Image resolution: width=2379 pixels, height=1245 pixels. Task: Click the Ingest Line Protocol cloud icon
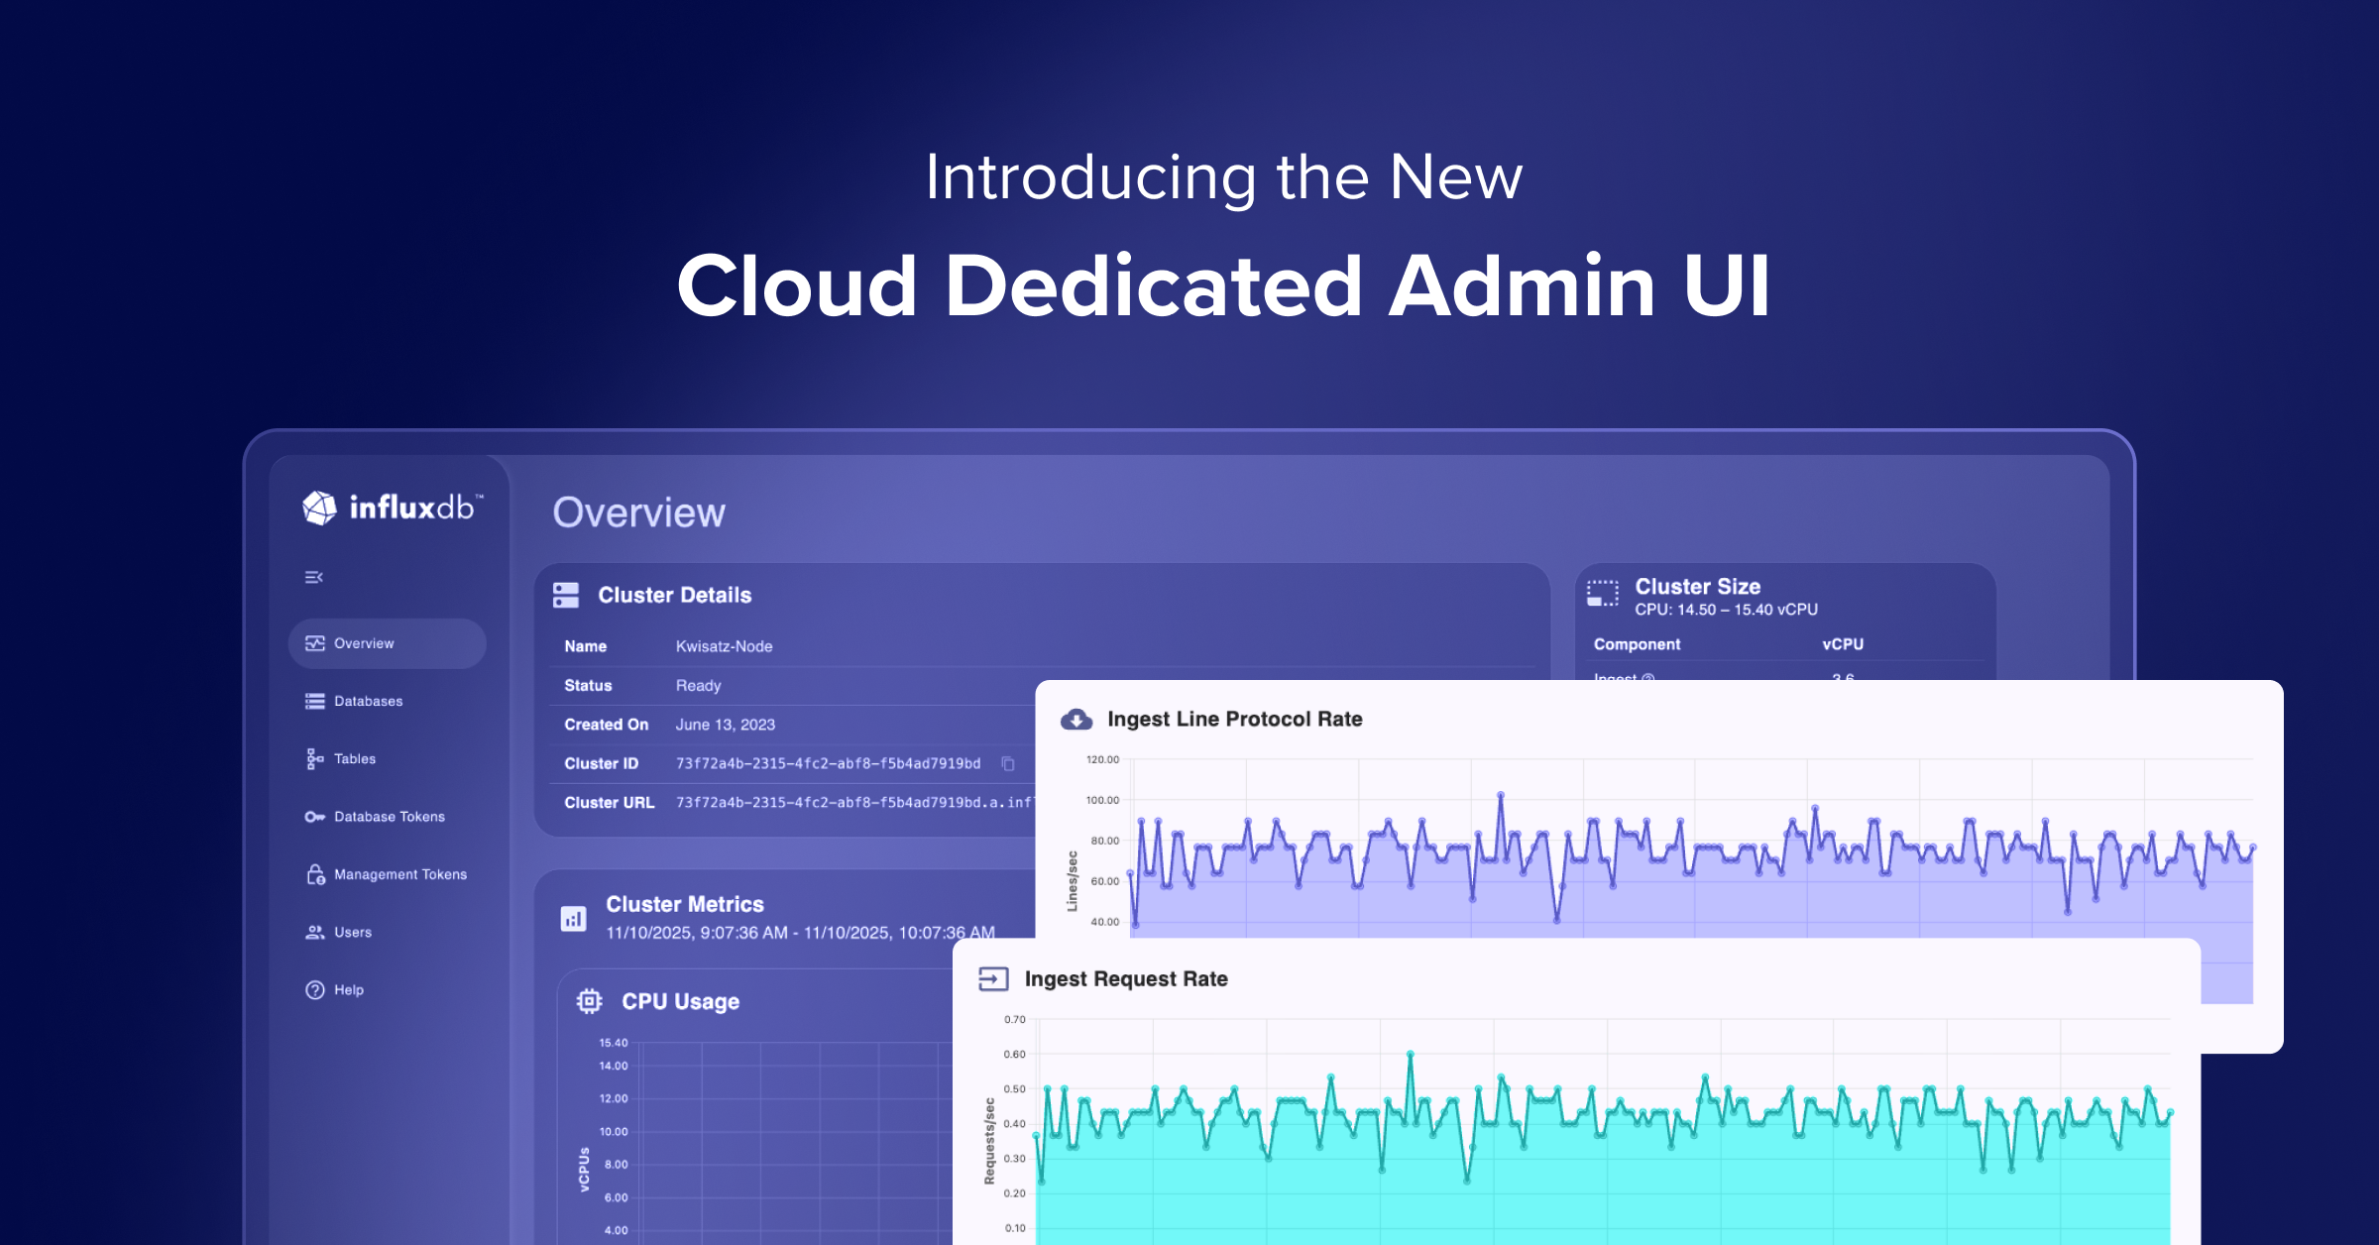(1076, 720)
